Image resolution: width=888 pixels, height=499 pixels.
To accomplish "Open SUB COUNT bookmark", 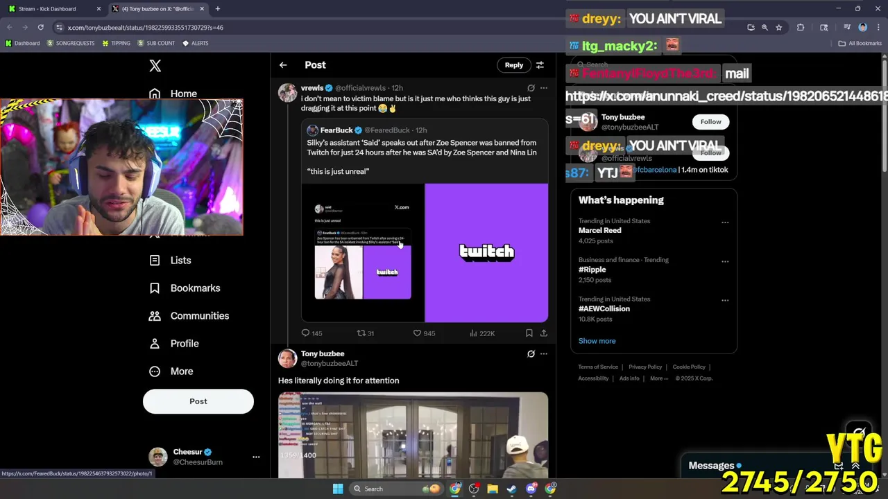I will [156, 43].
